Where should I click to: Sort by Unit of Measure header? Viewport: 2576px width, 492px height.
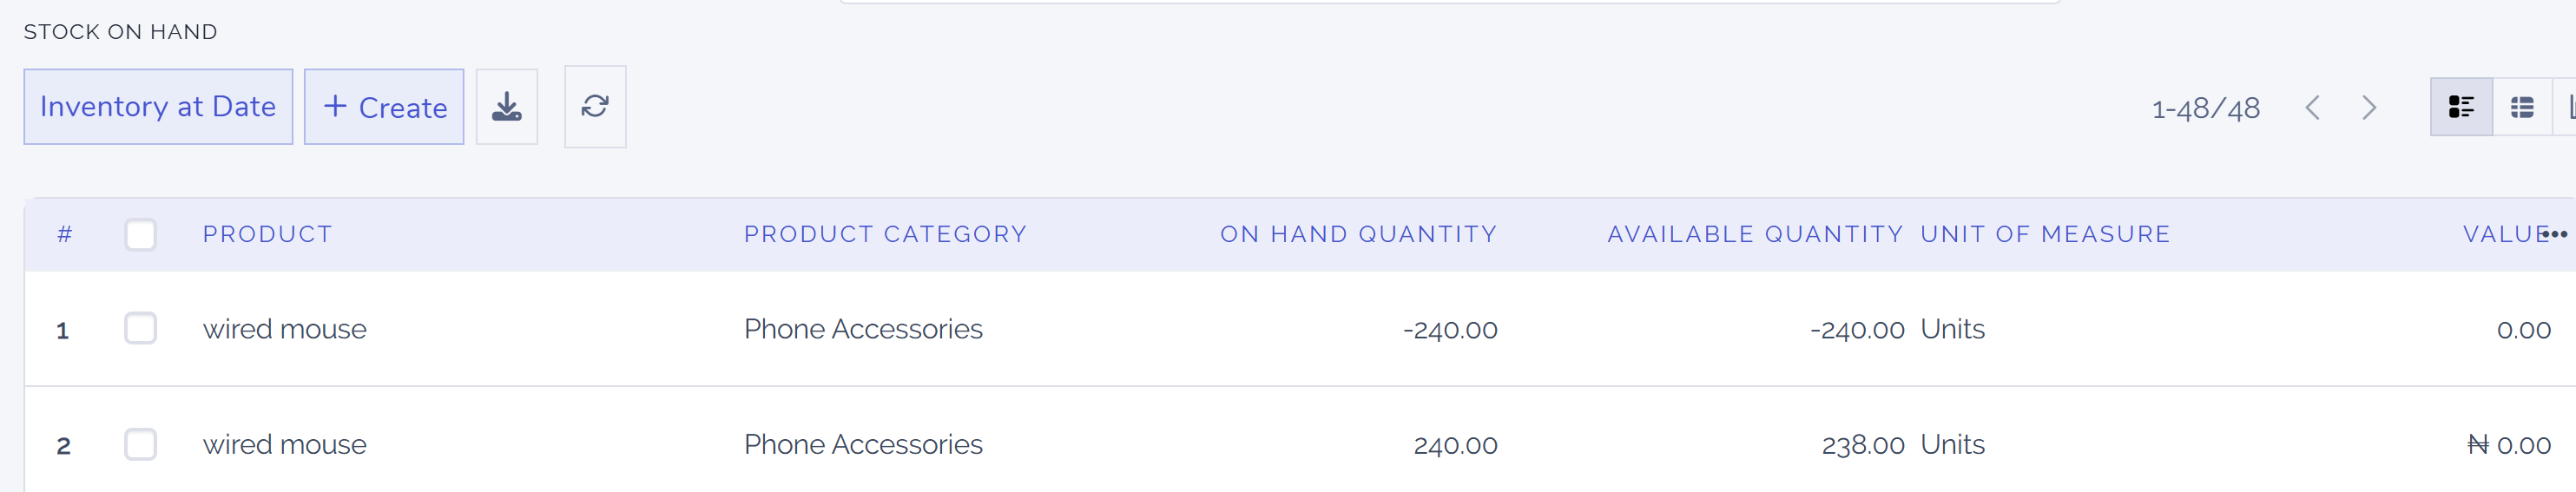click(x=2045, y=235)
